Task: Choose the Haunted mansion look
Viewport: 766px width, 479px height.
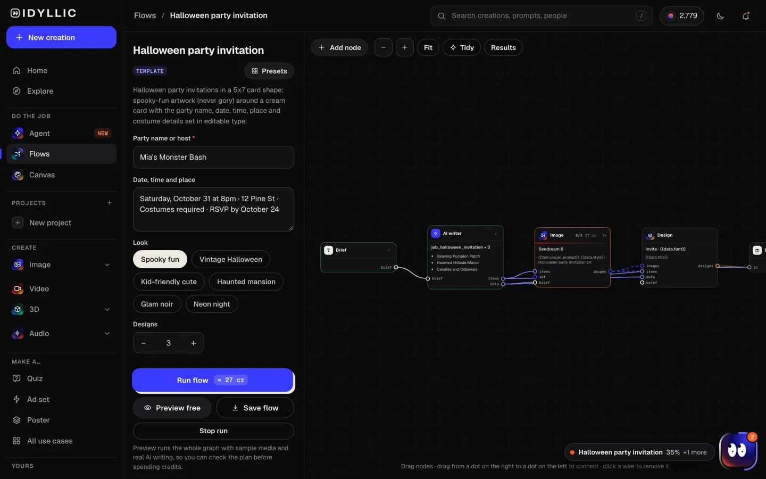Action: pyautogui.click(x=246, y=282)
